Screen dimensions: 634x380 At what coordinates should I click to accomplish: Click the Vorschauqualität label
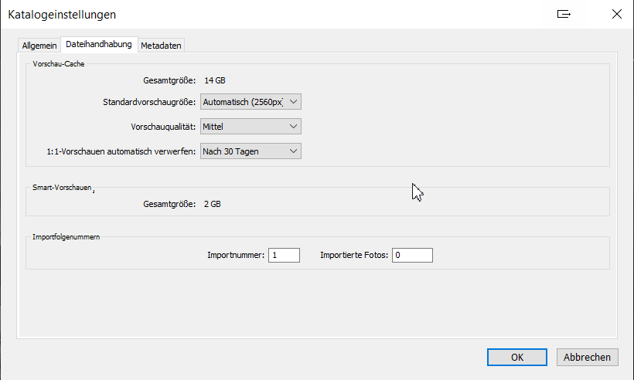163,127
